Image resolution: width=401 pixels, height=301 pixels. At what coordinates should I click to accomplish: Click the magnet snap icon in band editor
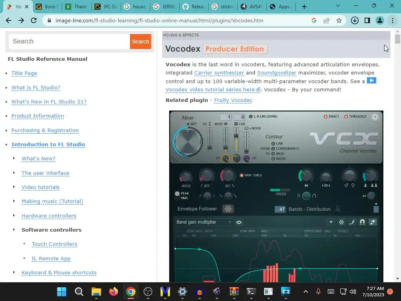tap(362, 222)
